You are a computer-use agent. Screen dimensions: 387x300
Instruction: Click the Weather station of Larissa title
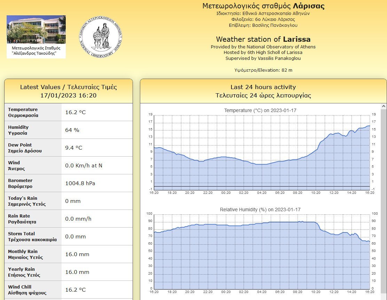pos(263,39)
